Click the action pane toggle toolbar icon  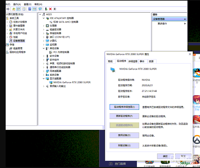click(34, 9)
